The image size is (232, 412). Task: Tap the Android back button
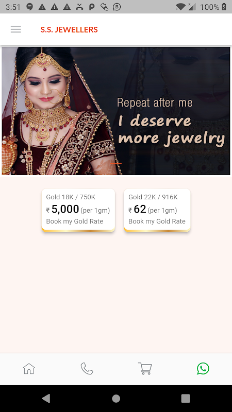point(46,399)
